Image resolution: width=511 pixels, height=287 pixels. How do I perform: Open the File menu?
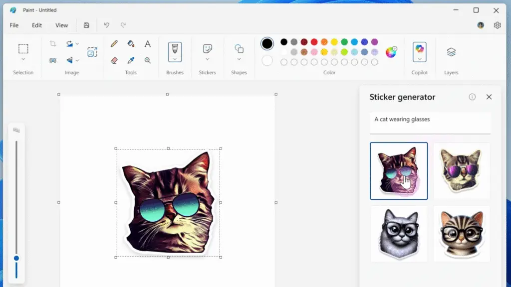pyautogui.click(x=14, y=25)
